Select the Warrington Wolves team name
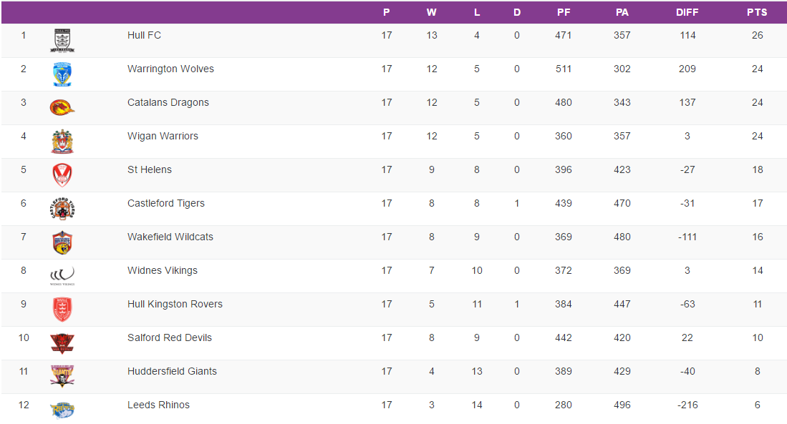787x424 pixels. 170,69
